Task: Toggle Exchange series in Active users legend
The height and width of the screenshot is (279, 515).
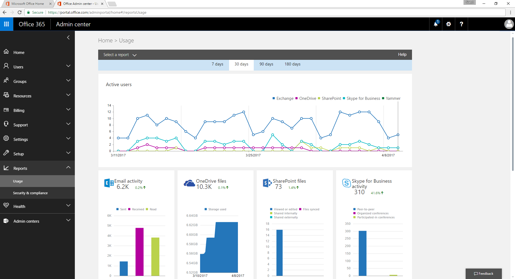Action: pos(283,98)
